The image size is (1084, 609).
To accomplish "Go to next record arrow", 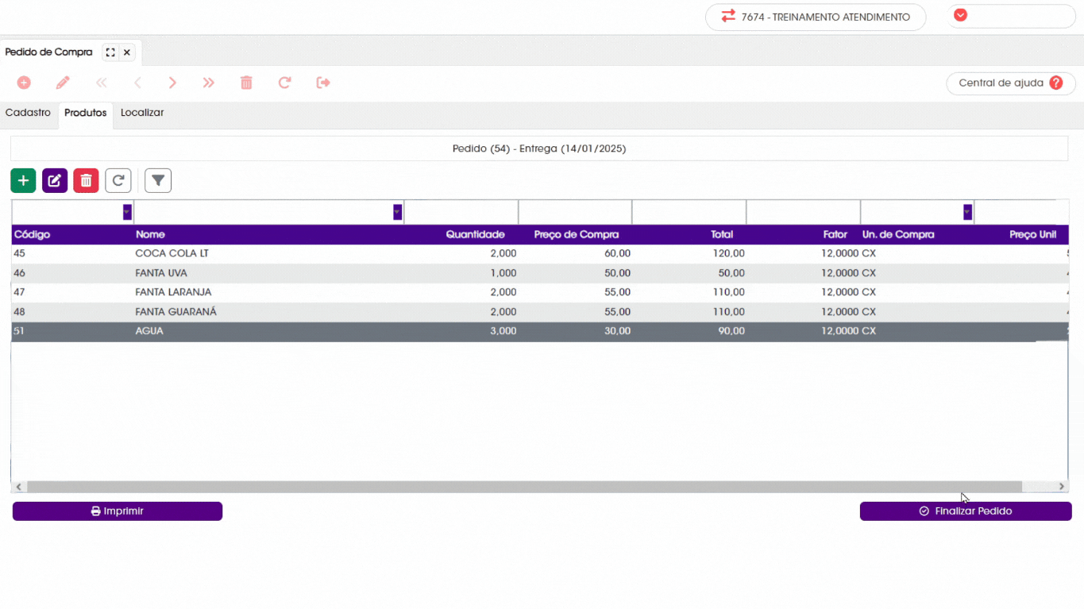I will (x=172, y=83).
